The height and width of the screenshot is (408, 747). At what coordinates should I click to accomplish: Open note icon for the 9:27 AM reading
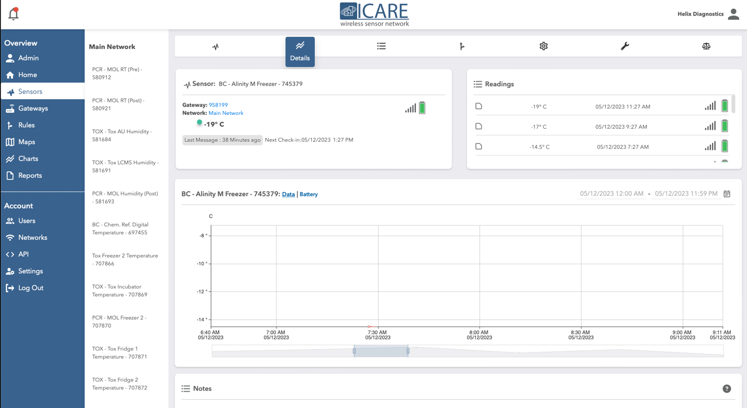click(479, 126)
